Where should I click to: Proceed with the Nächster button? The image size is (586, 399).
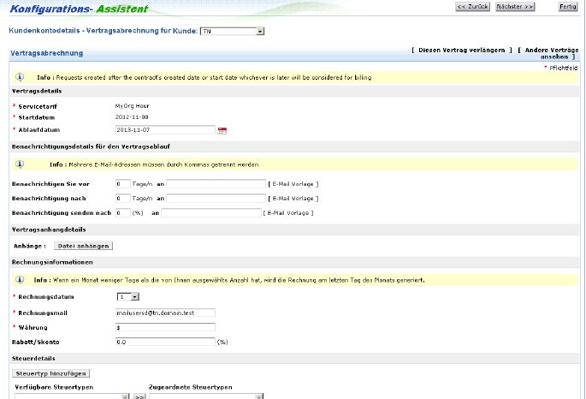(x=515, y=6)
